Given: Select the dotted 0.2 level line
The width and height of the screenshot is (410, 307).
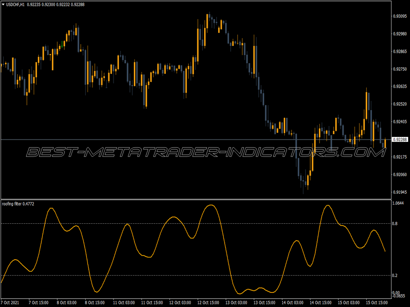Looking at the screenshot, I should point(196,276).
